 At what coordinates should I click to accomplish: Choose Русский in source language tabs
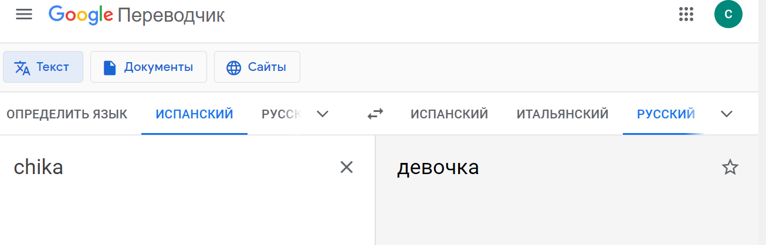pos(281,114)
